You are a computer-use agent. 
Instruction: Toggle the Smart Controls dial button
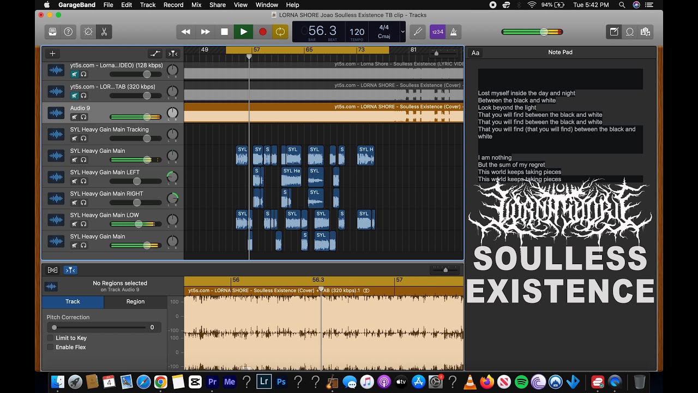pos(88,32)
